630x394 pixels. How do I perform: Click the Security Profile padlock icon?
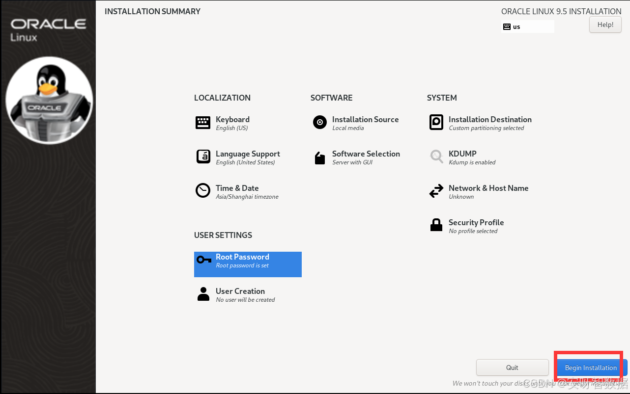(x=436, y=225)
